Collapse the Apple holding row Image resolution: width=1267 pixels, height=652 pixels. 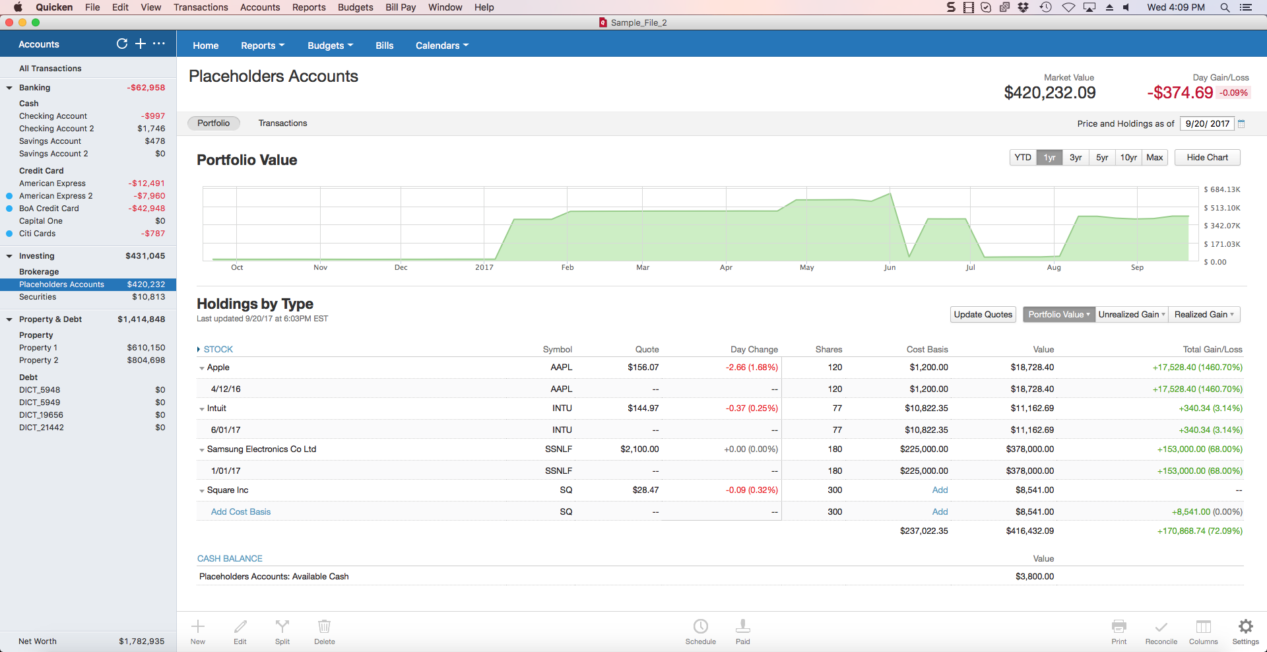pyautogui.click(x=202, y=368)
